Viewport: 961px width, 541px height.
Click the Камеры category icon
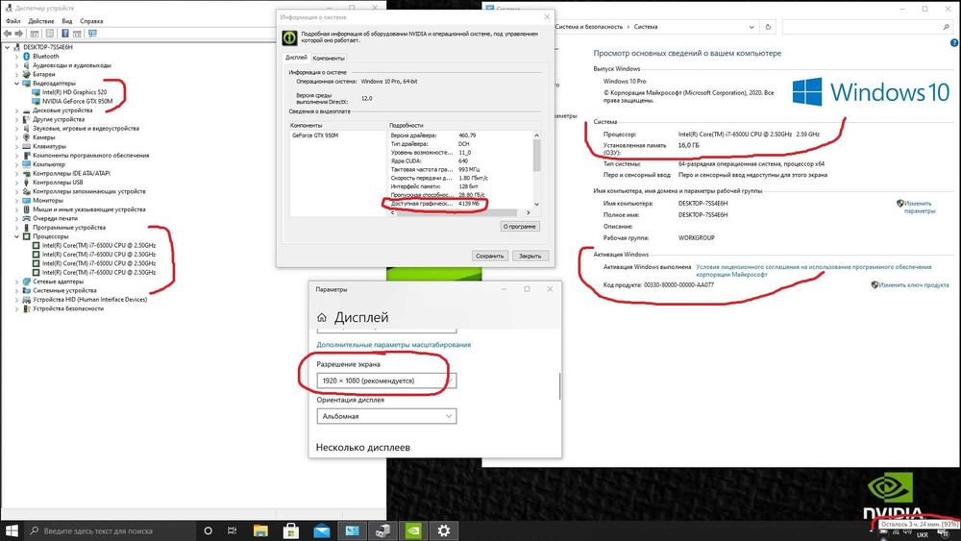point(26,137)
